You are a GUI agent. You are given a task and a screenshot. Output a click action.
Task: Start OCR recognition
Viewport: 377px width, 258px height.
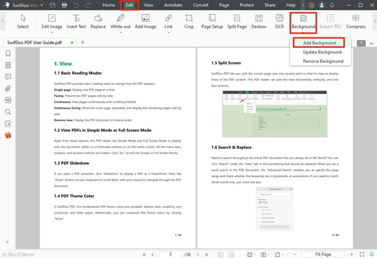tap(279, 21)
